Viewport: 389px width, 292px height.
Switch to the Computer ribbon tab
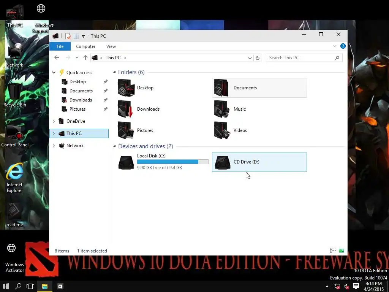tap(85, 46)
